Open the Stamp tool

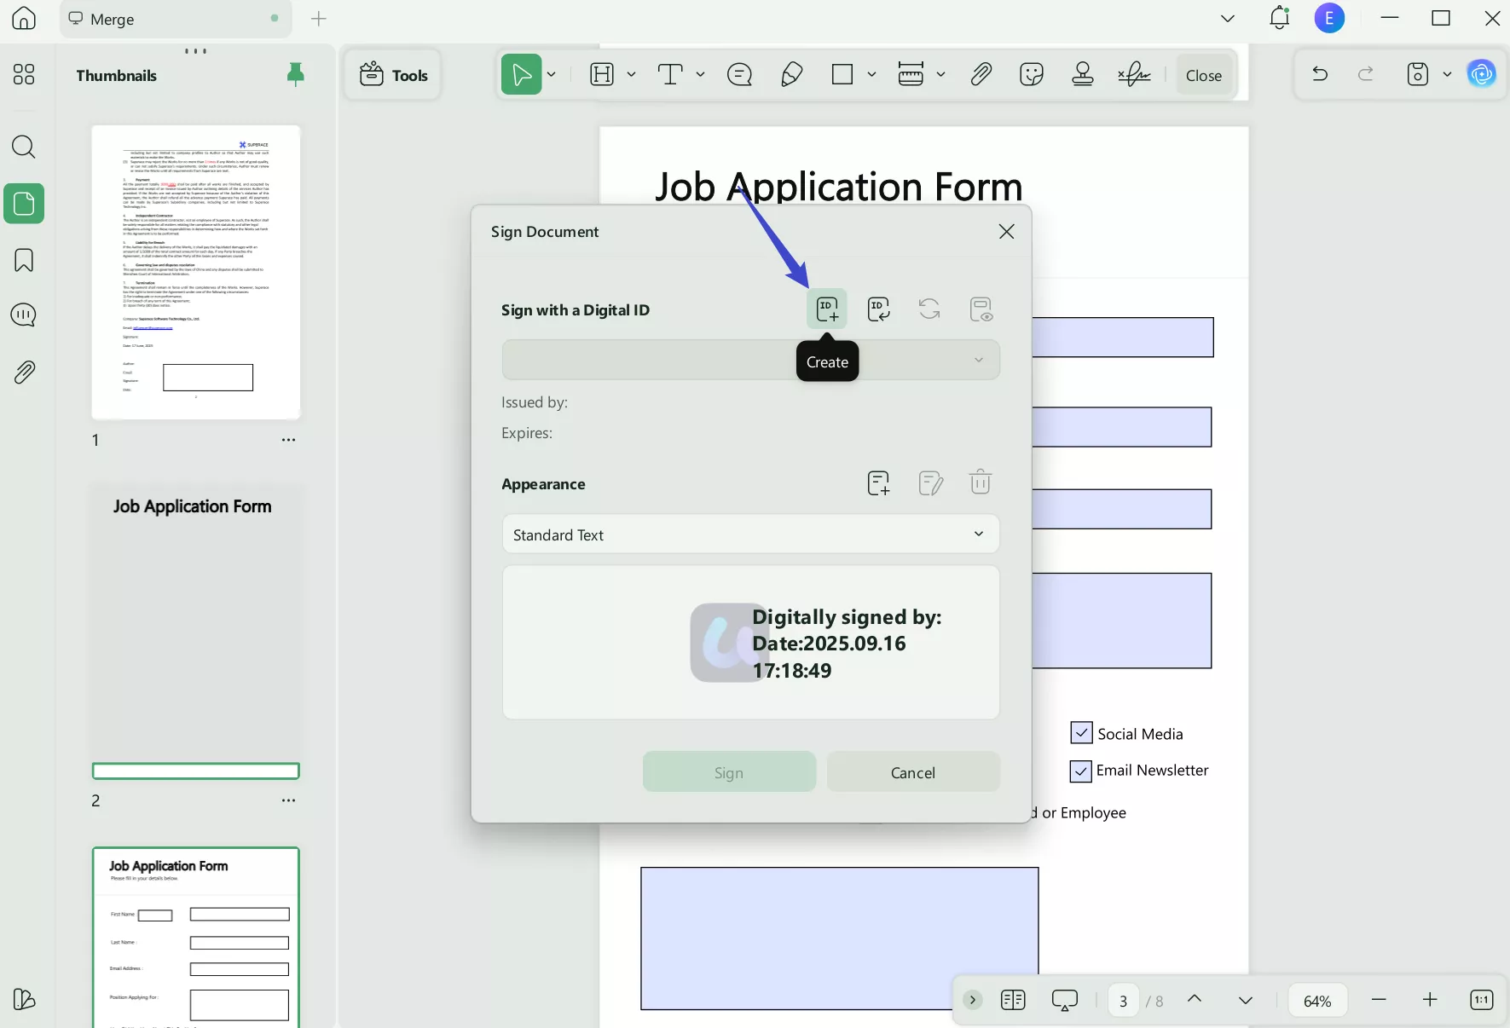click(x=1083, y=75)
